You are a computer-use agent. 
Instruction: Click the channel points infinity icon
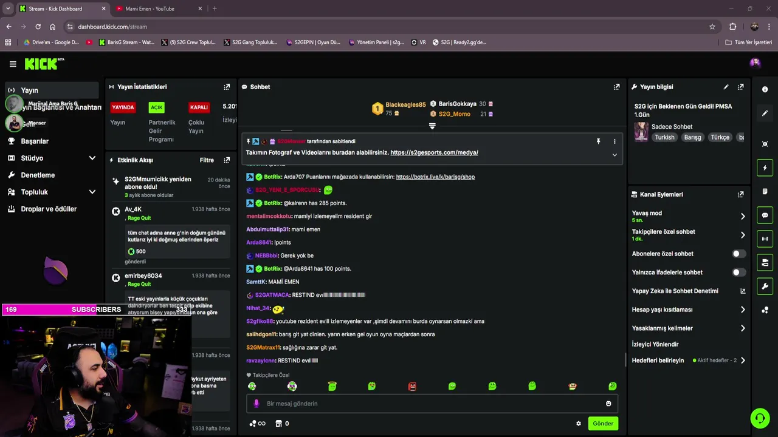(257, 424)
